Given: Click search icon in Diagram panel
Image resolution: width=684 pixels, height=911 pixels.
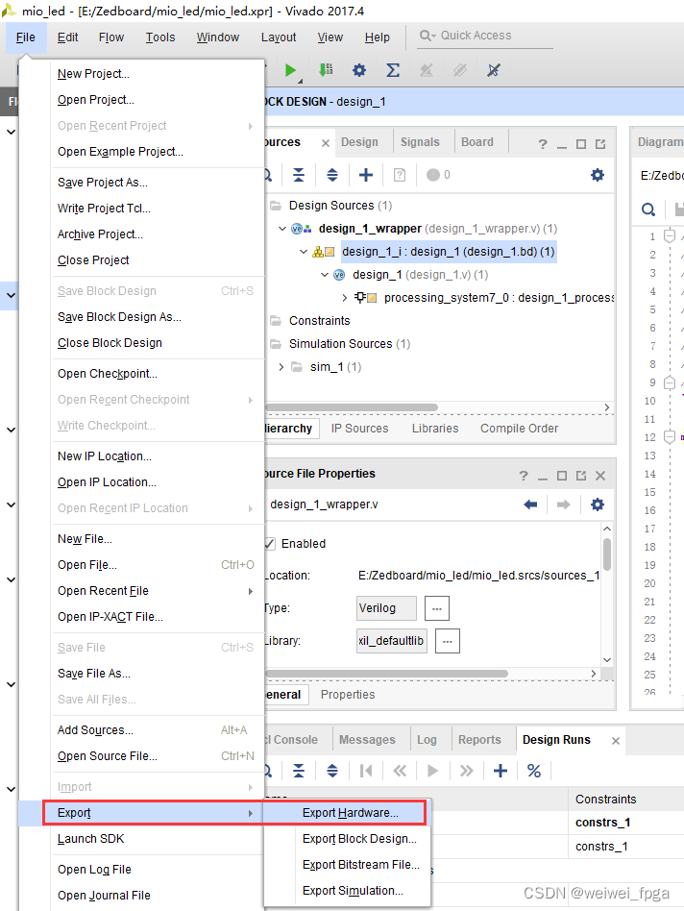Looking at the screenshot, I should [x=648, y=209].
